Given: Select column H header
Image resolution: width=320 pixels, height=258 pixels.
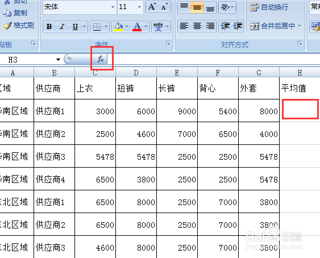Looking at the screenshot, I should point(300,73).
